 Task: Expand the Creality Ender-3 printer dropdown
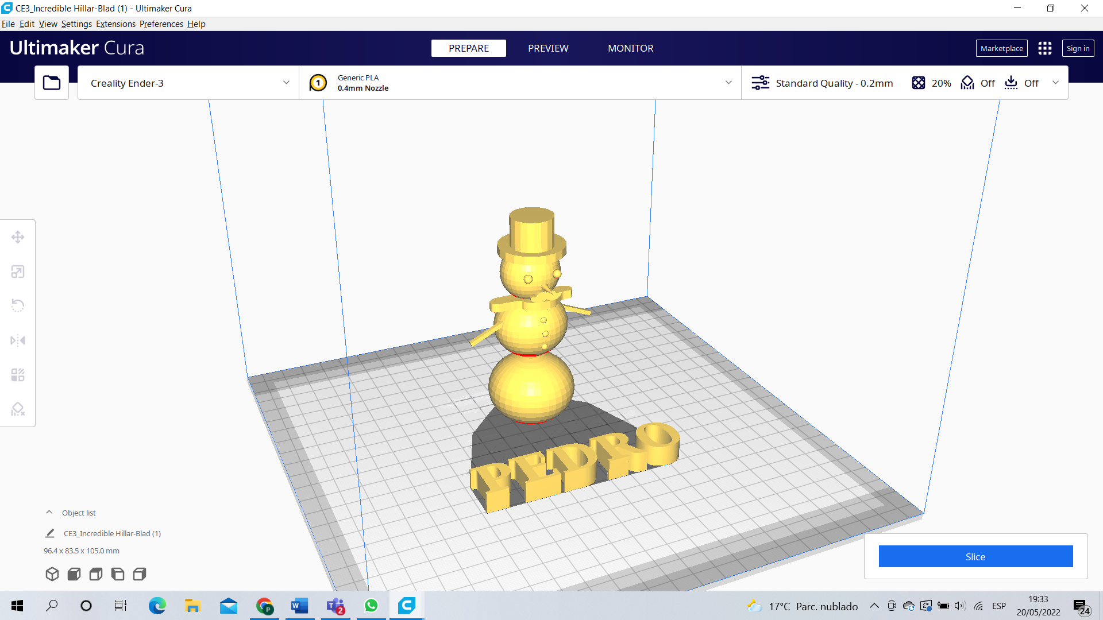point(188,83)
